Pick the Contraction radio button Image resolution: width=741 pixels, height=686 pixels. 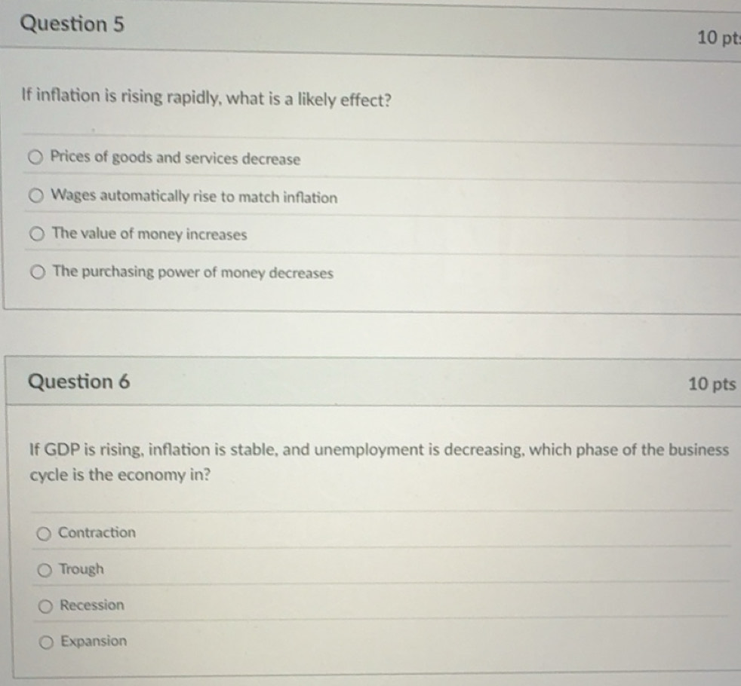44,534
